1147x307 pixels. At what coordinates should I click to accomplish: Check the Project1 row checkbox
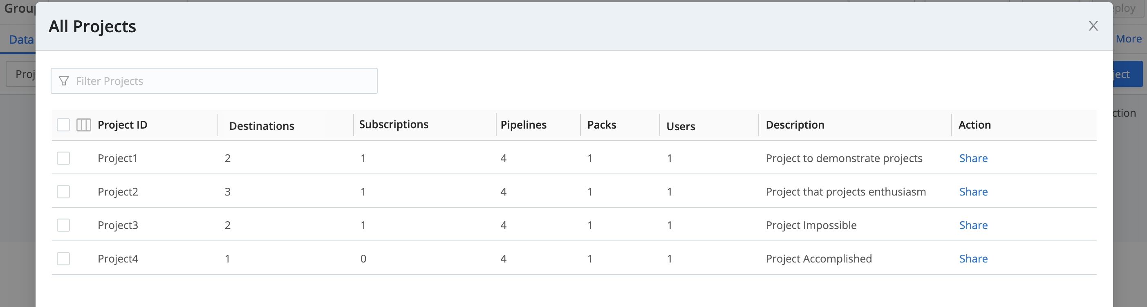tap(63, 158)
